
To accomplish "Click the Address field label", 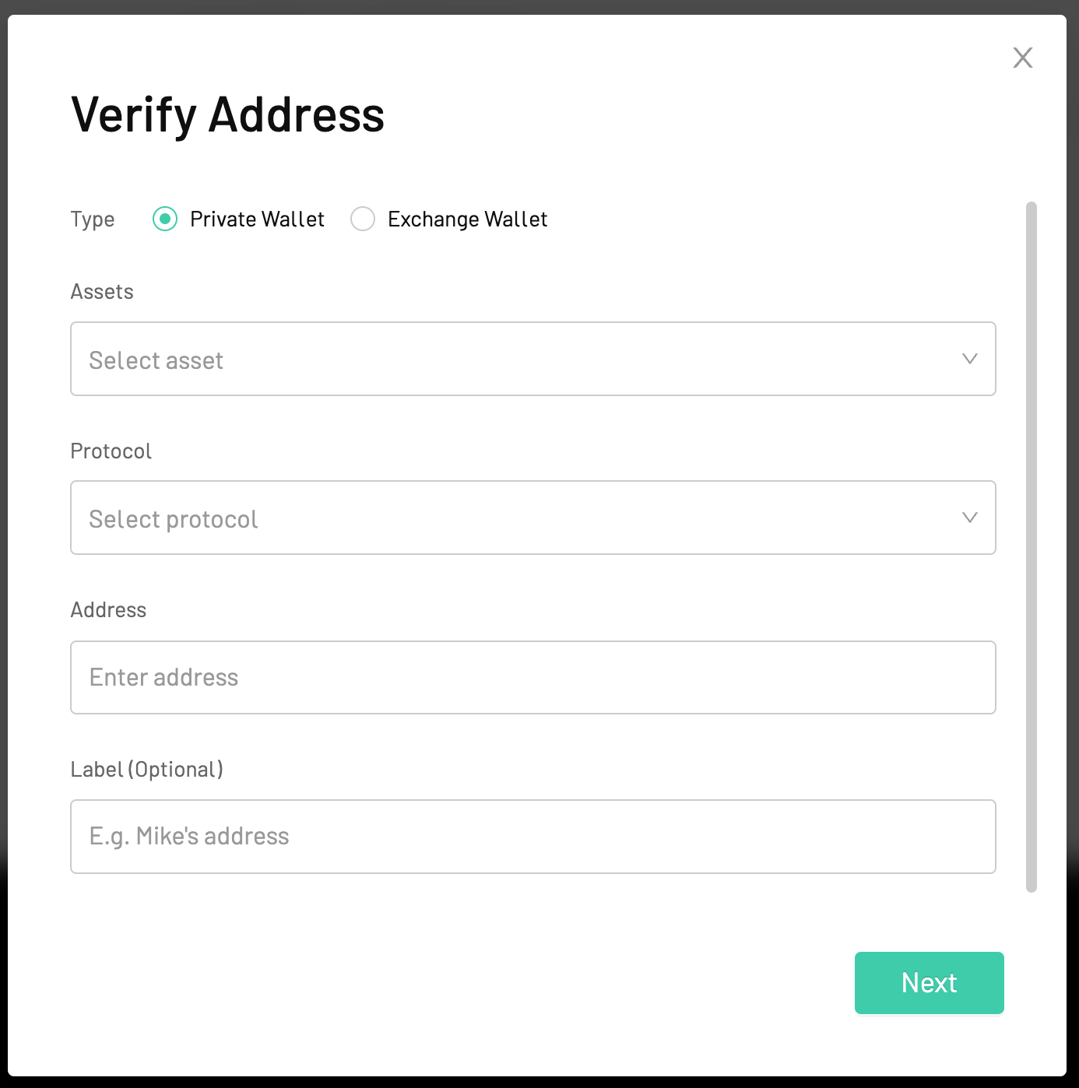I will click(x=108, y=610).
